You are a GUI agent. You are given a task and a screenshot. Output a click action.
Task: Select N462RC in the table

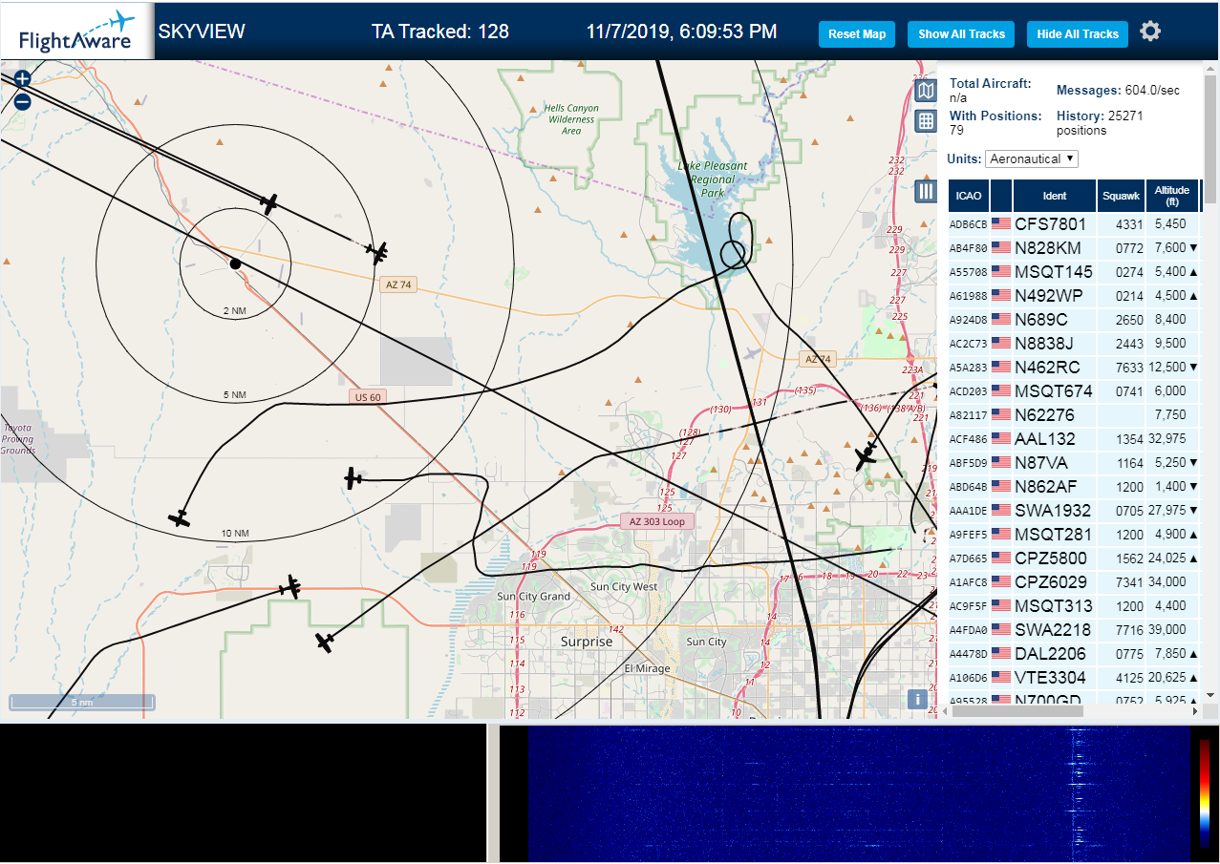[1075, 368]
